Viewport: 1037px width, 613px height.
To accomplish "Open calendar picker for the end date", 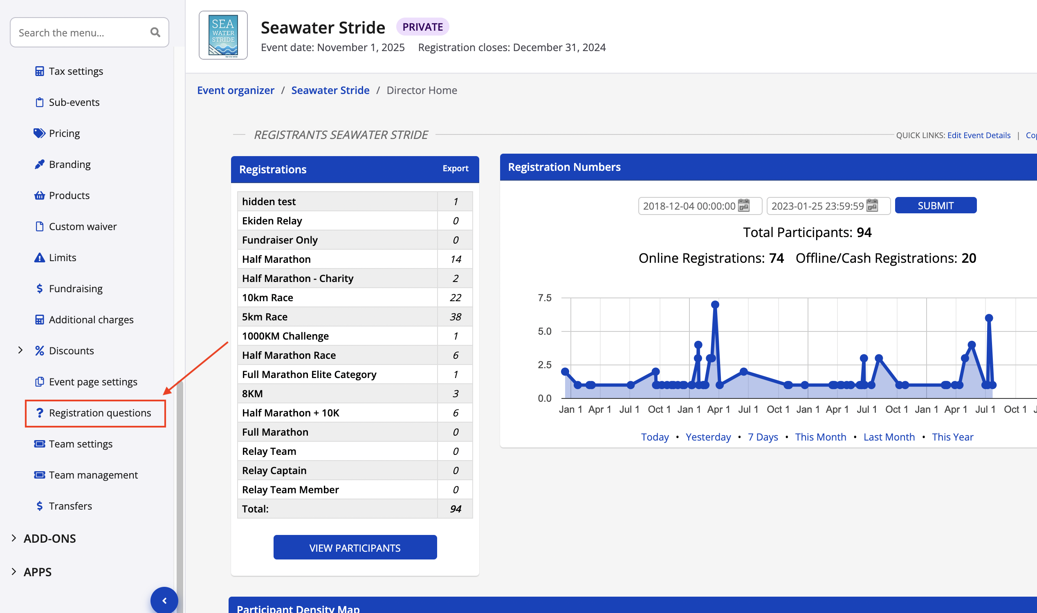I will 872,205.
